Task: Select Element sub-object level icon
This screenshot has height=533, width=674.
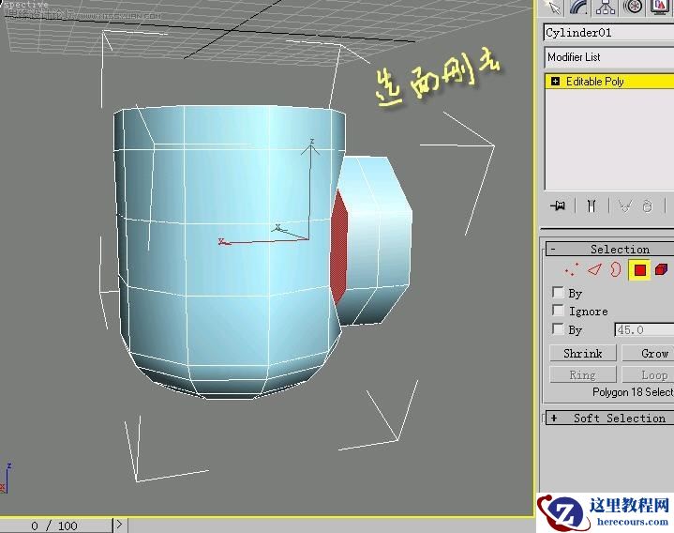Action: click(661, 270)
